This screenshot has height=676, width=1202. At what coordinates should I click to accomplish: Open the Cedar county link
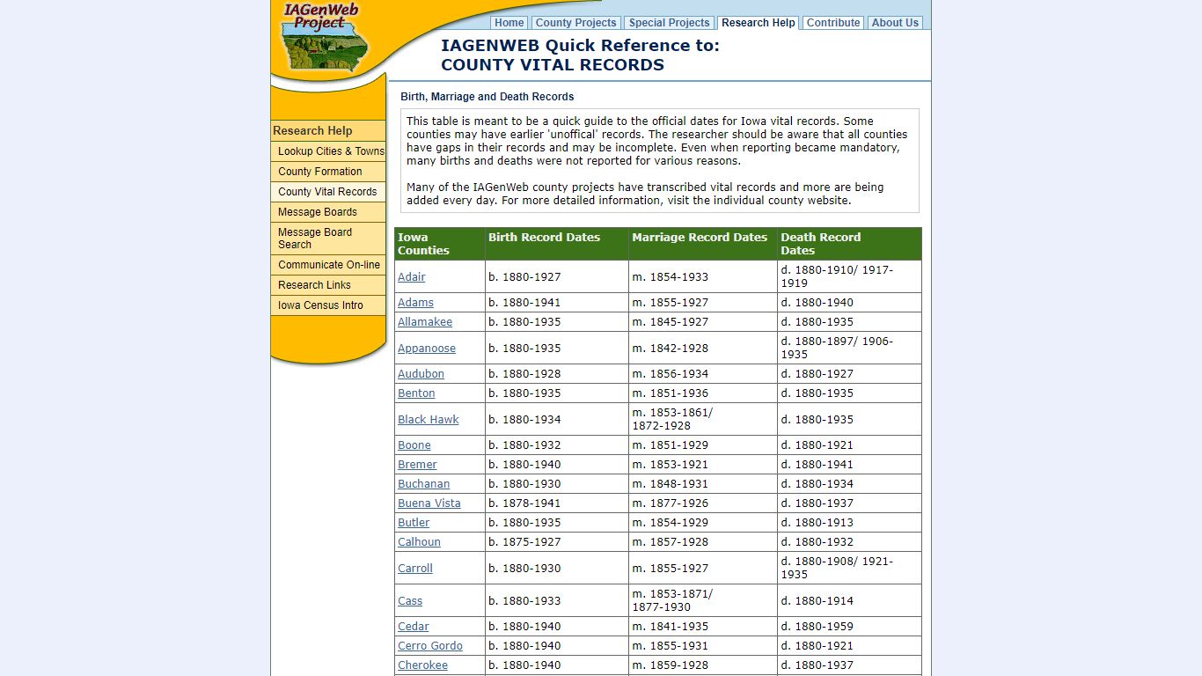[414, 626]
